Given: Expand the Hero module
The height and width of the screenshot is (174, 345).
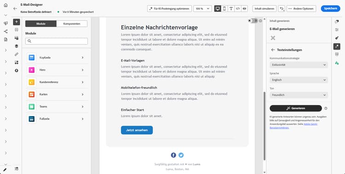Looking at the screenshot, I should 57,70.
